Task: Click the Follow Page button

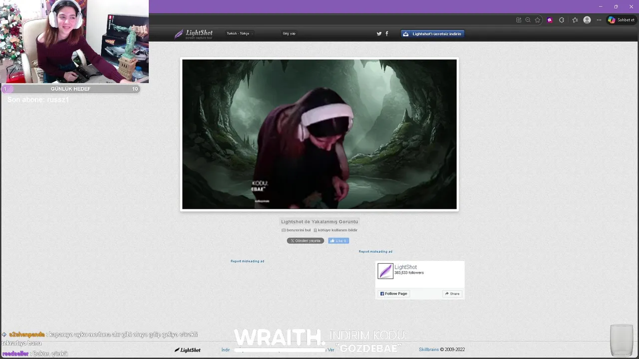Action: point(394,294)
